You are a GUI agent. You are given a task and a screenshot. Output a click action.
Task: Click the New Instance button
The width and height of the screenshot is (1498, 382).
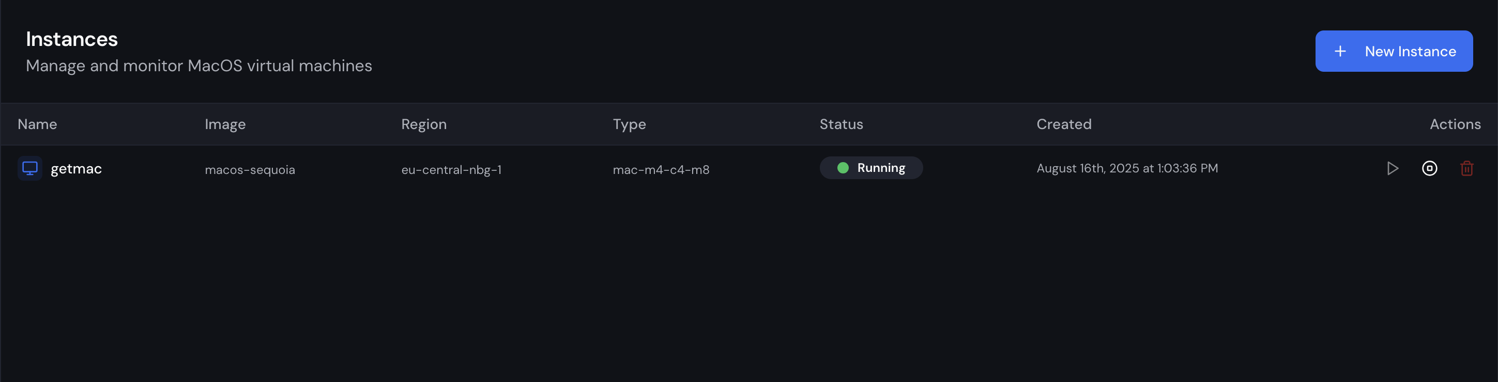click(x=1394, y=51)
